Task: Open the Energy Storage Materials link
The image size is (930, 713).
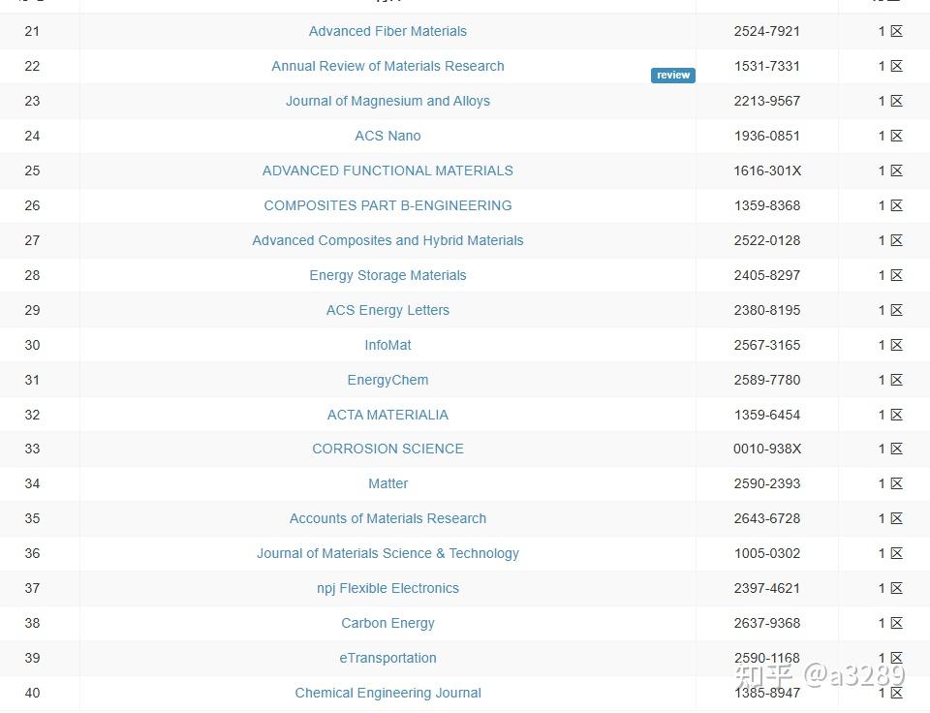Action: tap(387, 275)
